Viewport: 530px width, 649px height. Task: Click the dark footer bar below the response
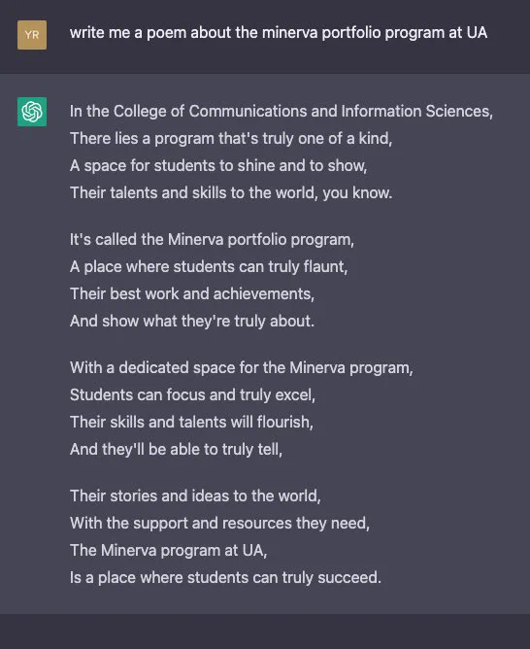[x=265, y=632]
